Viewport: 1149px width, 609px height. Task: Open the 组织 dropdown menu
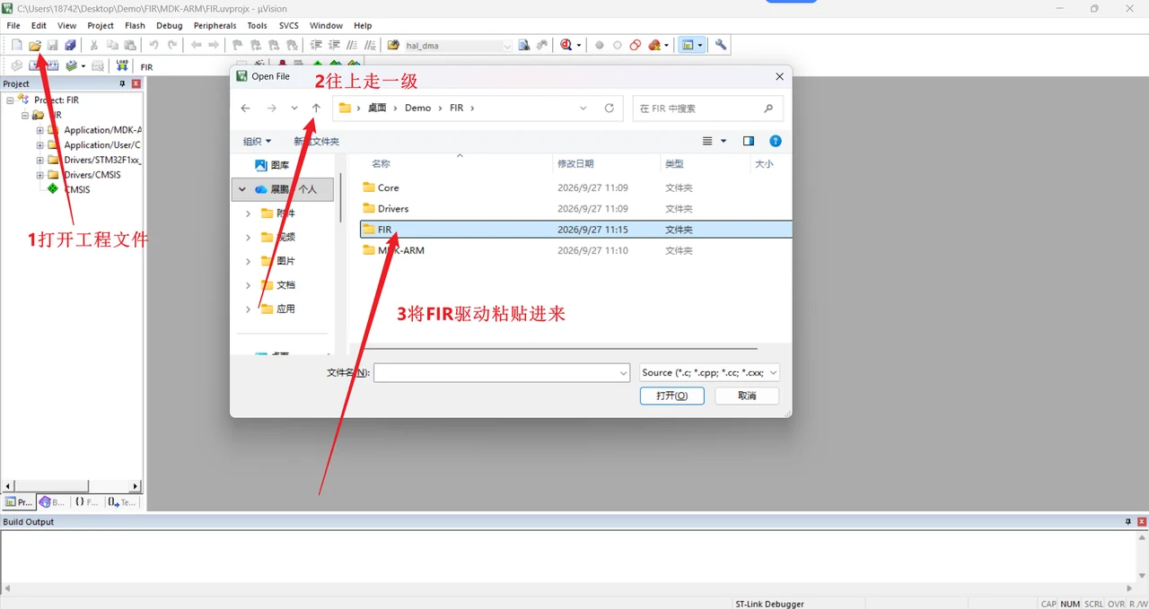pyautogui.click(x=257, y=141)
